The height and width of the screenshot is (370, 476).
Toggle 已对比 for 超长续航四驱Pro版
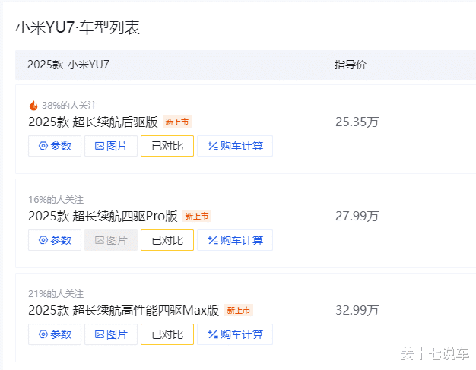click(167, 240)
